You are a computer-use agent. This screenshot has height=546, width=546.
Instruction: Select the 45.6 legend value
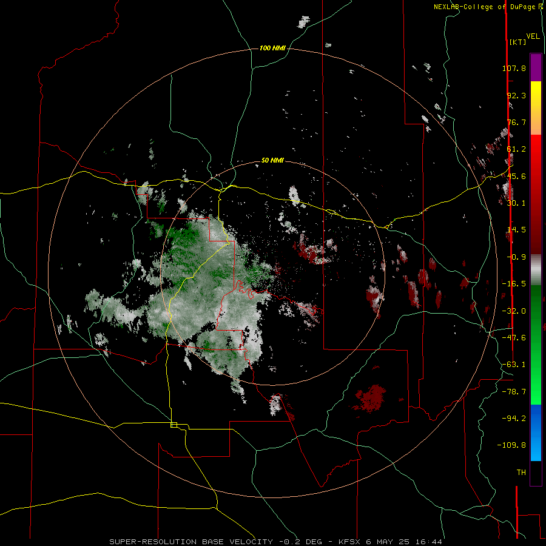[516, 176]
